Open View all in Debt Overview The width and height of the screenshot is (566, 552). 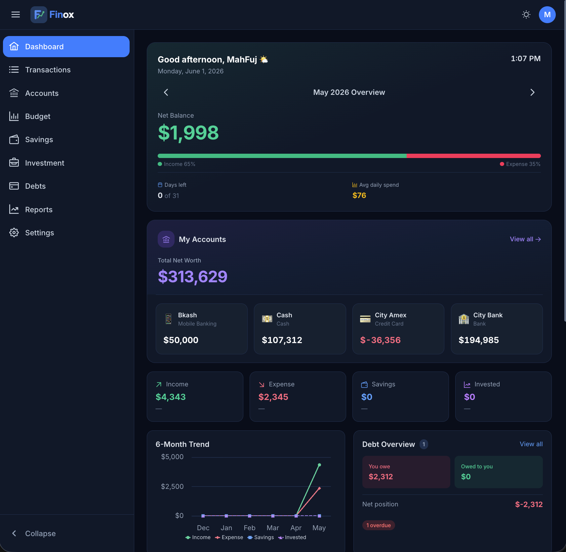point(531,444)
